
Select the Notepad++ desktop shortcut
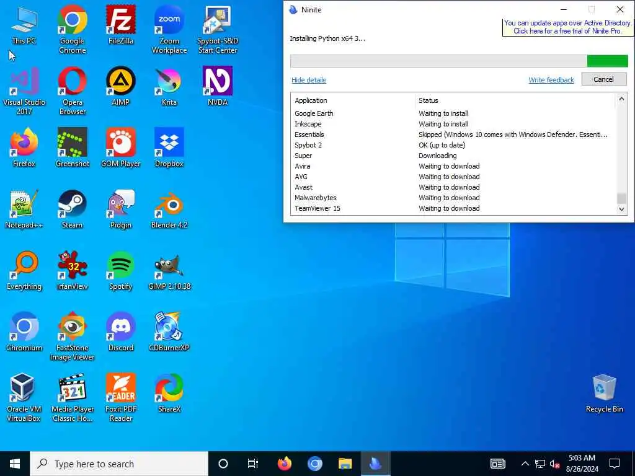click(x=24, y=209)
